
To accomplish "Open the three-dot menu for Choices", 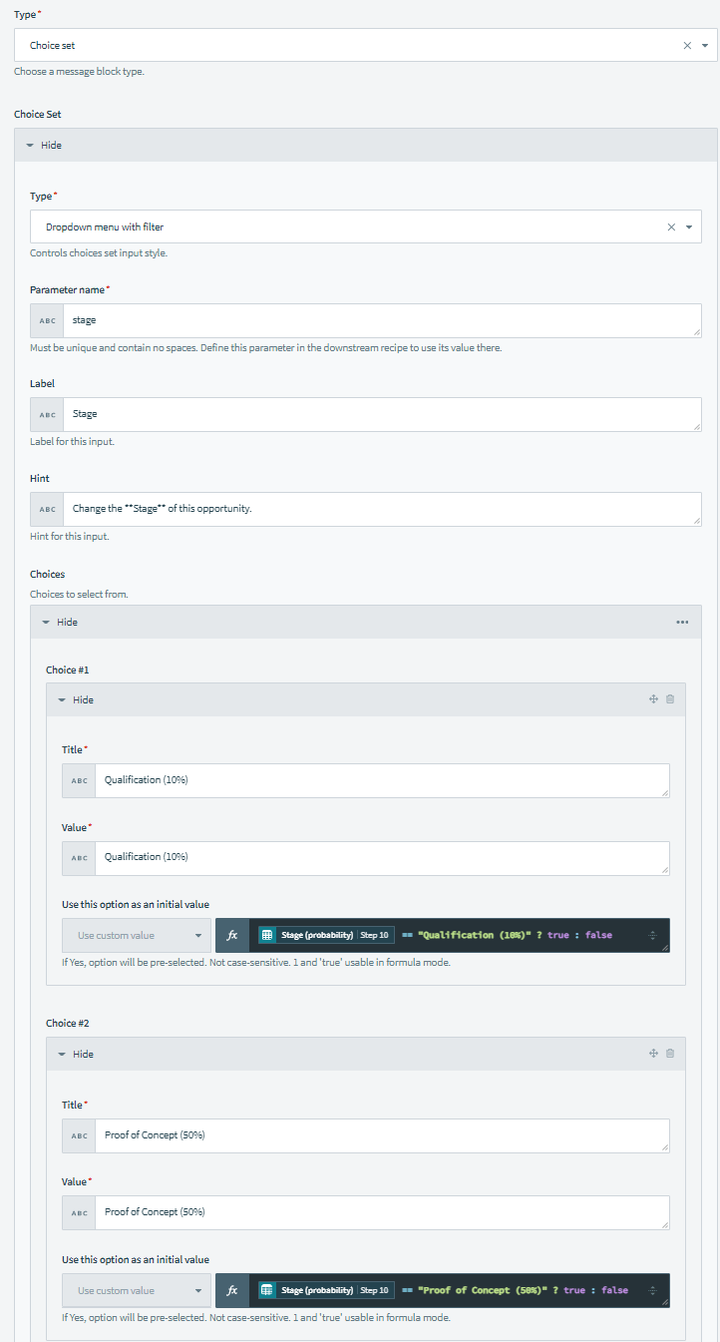I will tap(682, 622).
